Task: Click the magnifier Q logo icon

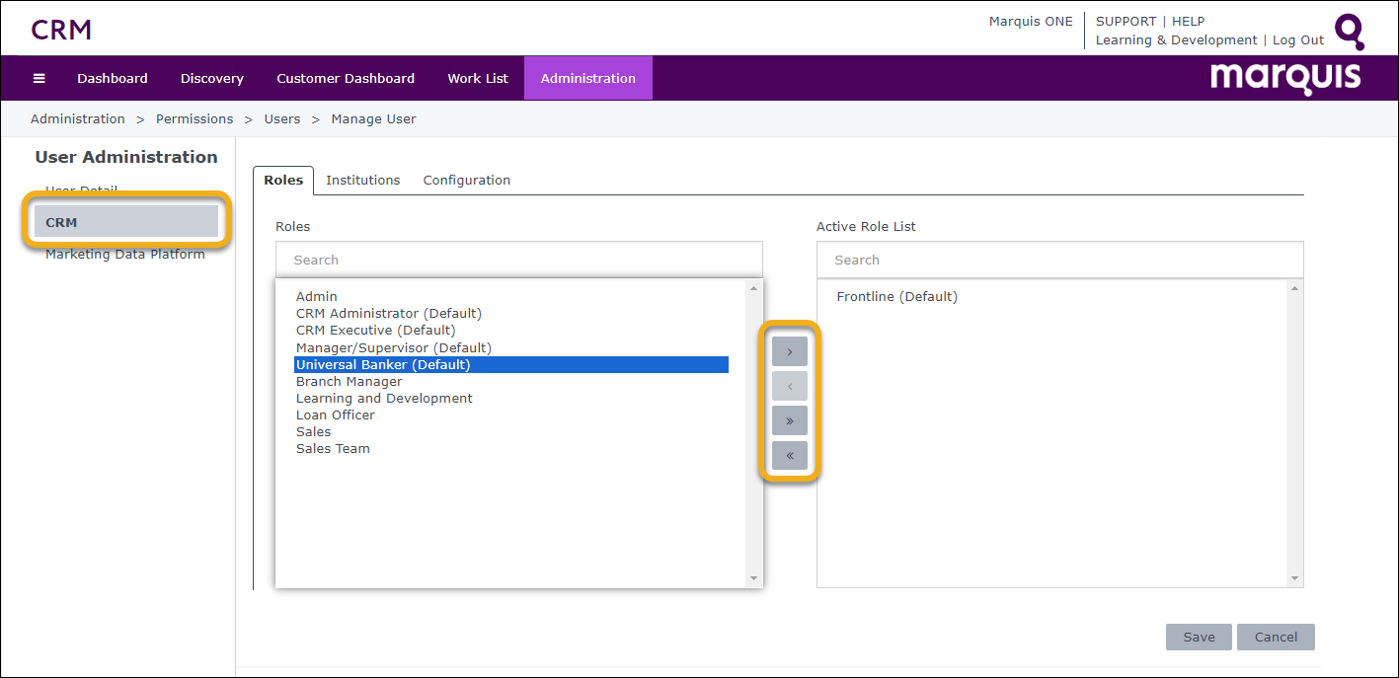Action: pos(1350,32)
